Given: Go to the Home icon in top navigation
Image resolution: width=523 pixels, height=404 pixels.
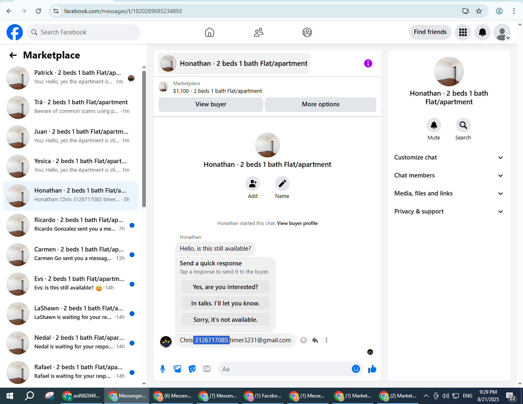Looking at the screenshot, I should point(210,32).
